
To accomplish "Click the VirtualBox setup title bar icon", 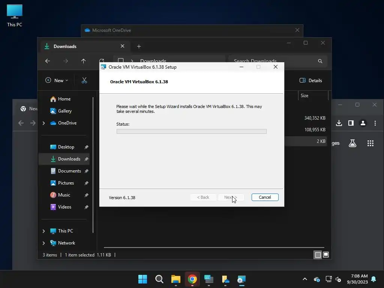I will [103, 67].
